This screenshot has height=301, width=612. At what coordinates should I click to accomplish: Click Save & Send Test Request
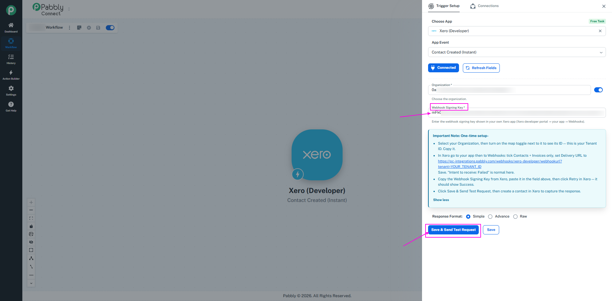pos(453,230)
